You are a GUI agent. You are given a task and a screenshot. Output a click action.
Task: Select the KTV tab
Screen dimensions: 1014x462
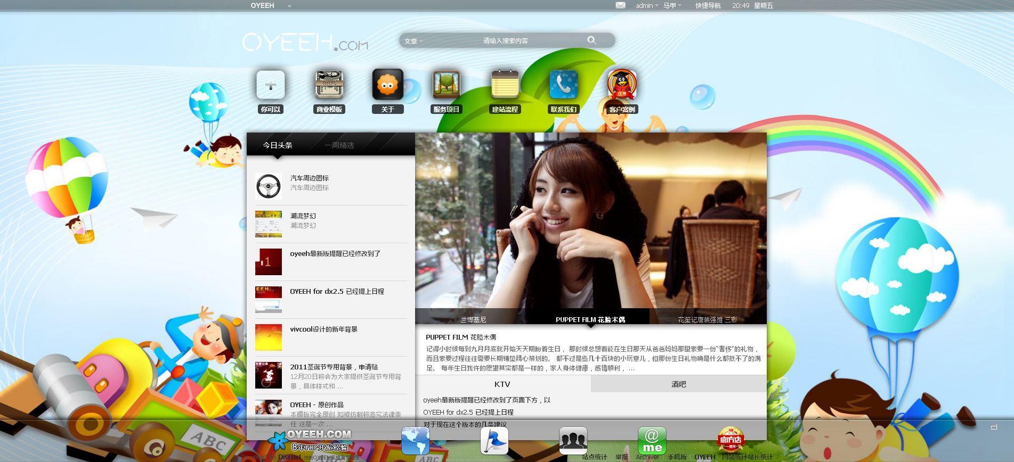[503, 384]
